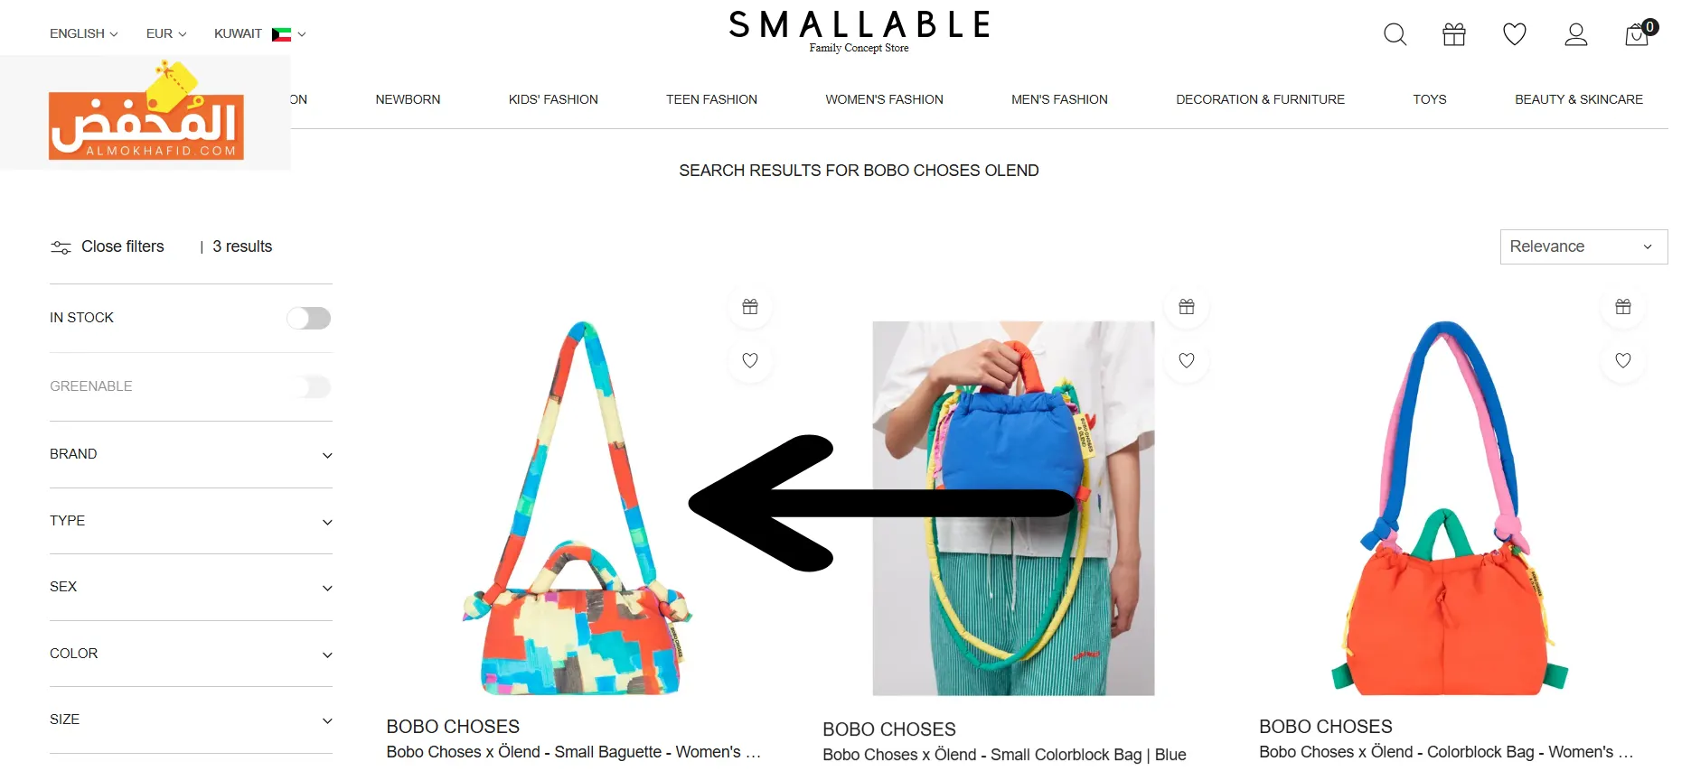Open the user account icon
Screen dimensions: 1691x780
tap(1576, 34)
